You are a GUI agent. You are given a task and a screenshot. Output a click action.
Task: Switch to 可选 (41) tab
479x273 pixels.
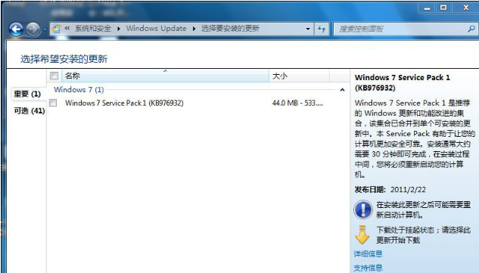(30, 111)
